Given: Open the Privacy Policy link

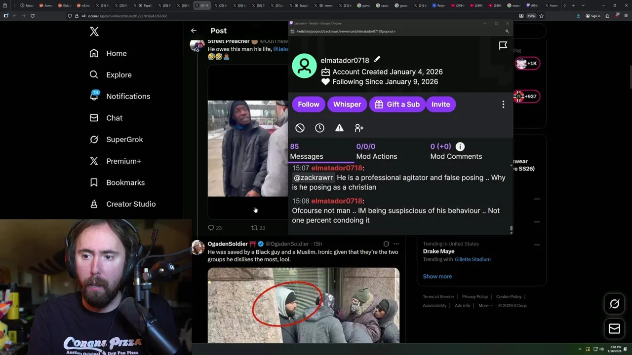Looking at the screenshot, I should 474,297.
